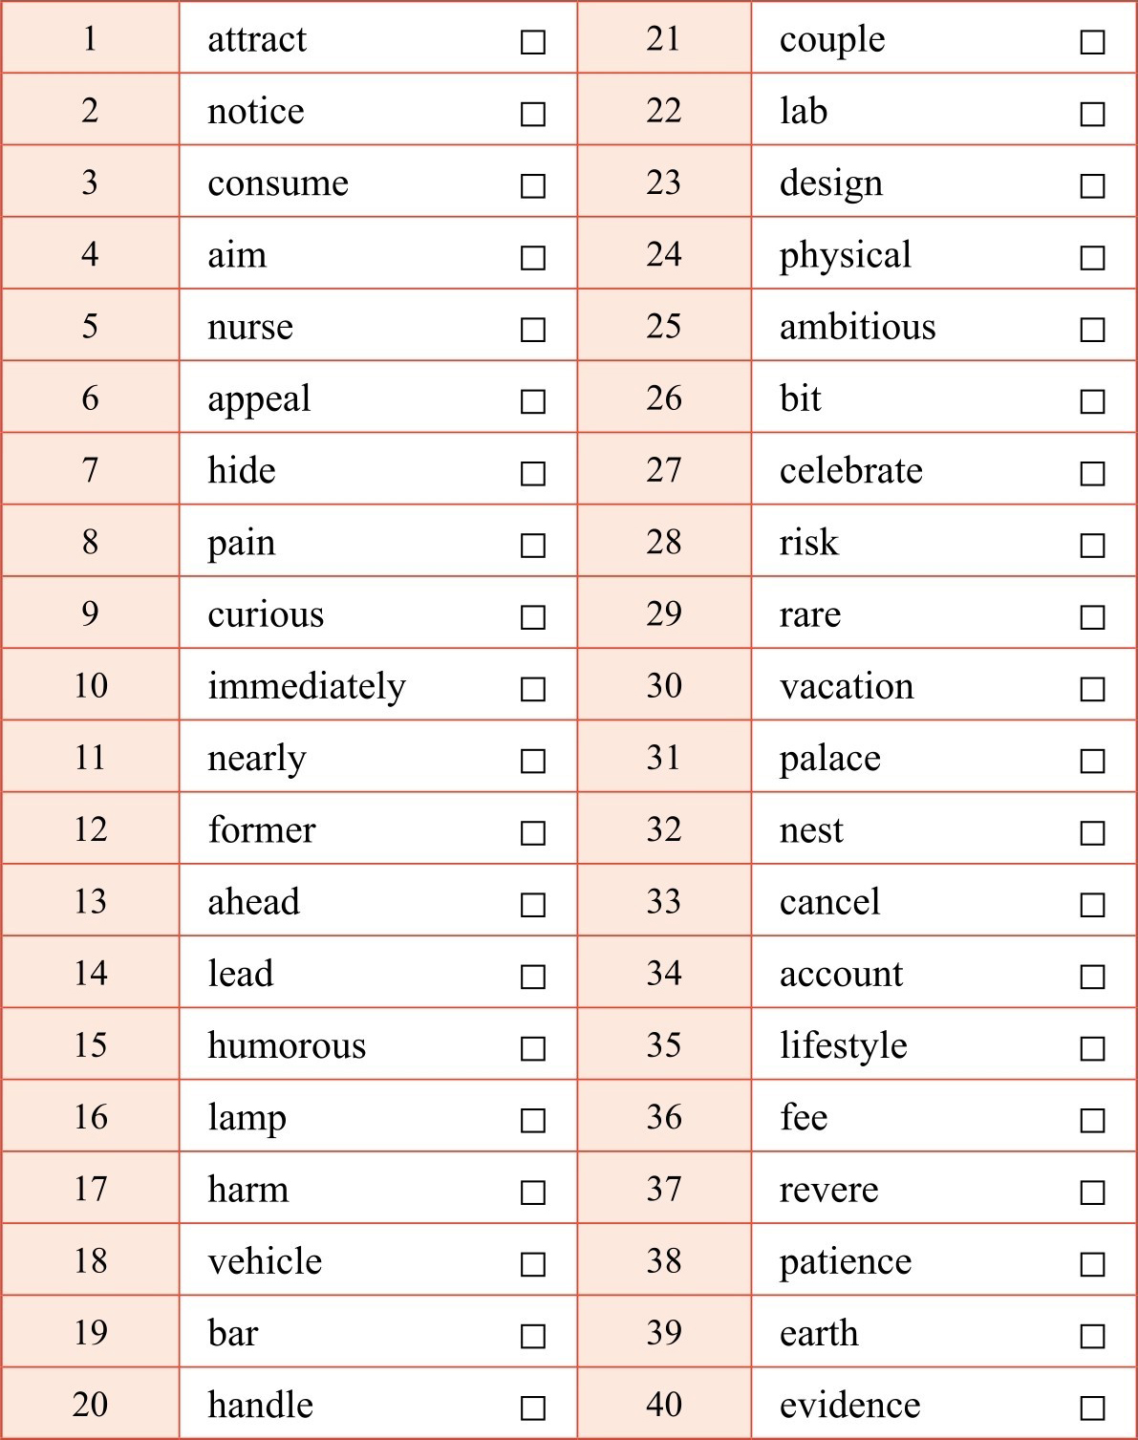Click the word "patience" in row 38
Viewport: 1138px width, 1440px height.
[x=846, y=1262]
